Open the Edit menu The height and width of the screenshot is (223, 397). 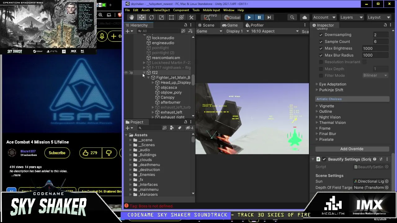(136, 10)
